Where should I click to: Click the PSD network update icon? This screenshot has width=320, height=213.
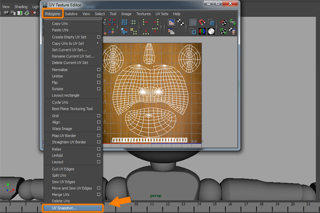(x=233, y=22)
